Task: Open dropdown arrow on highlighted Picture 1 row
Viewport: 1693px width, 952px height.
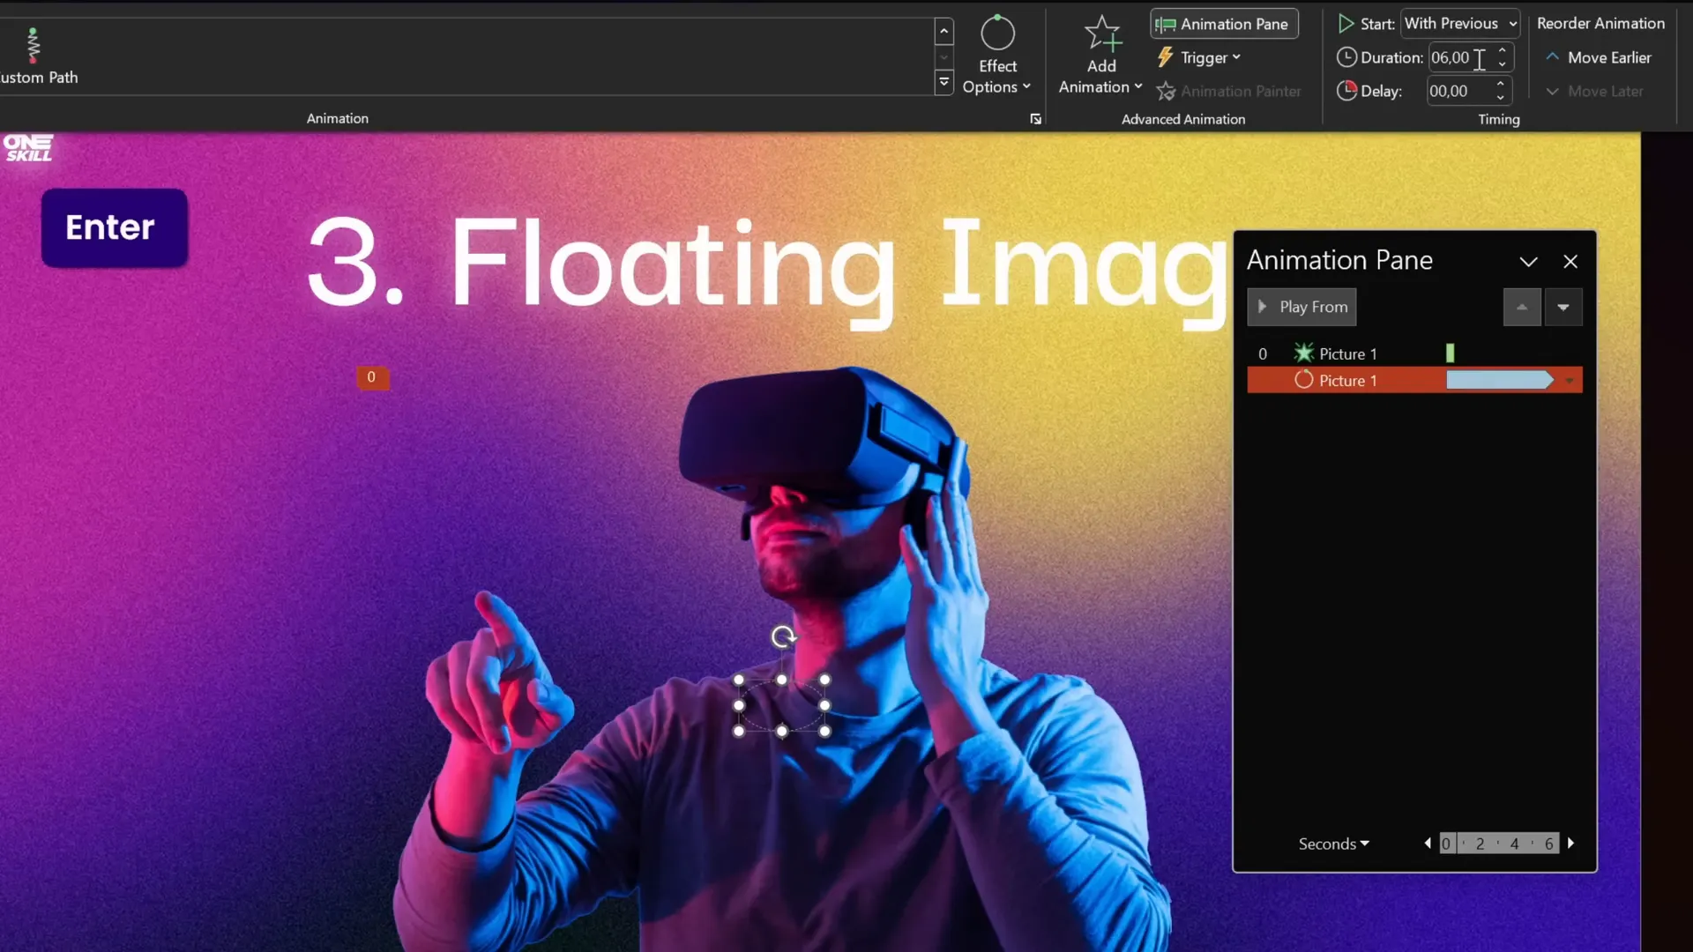Action: pos(1569,381)
